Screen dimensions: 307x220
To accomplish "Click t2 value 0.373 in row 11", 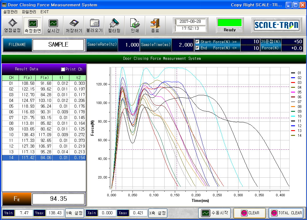I will (78, 140).
